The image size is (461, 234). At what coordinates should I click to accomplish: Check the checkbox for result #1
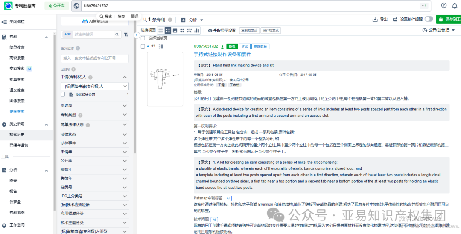point(143,46)
